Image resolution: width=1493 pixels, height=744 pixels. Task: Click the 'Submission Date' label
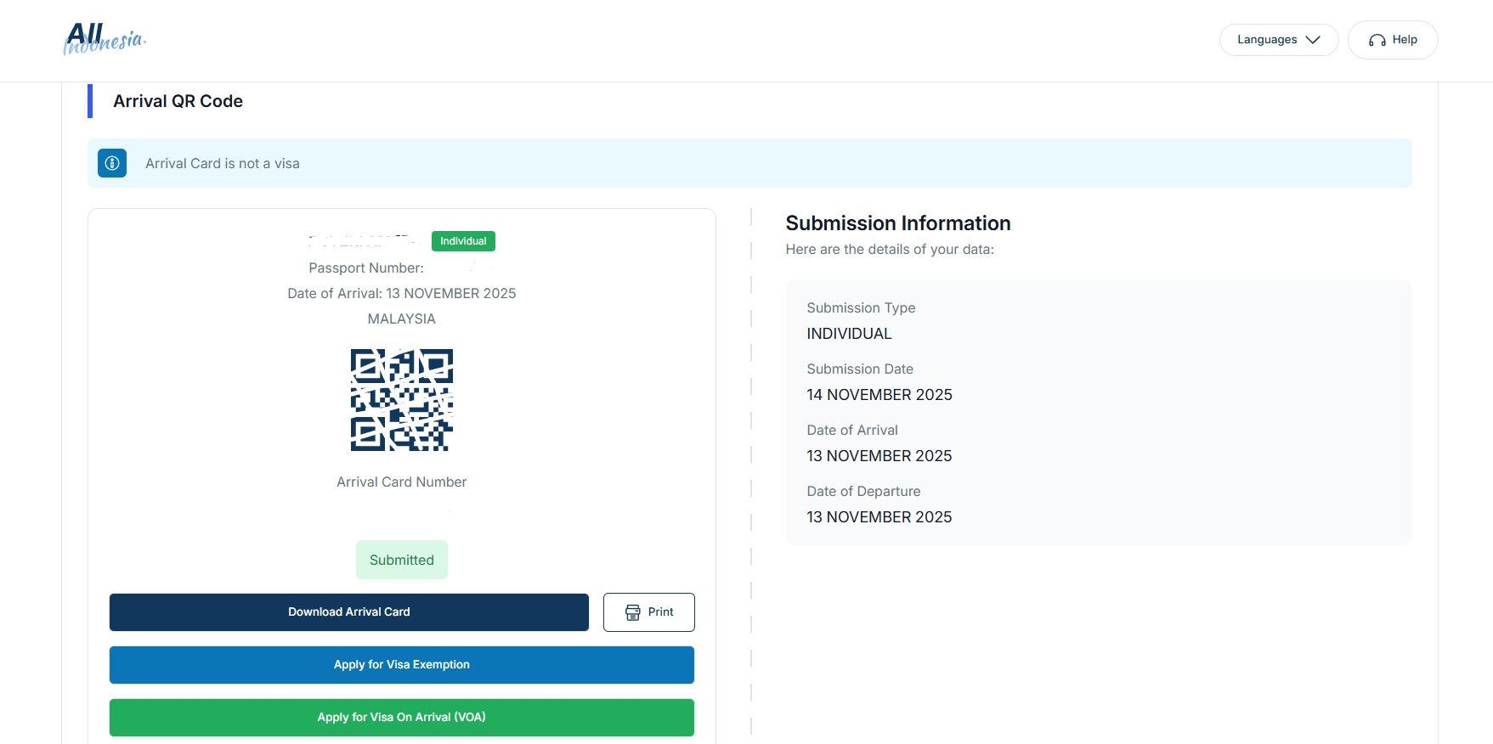click(x=860, y=369)
